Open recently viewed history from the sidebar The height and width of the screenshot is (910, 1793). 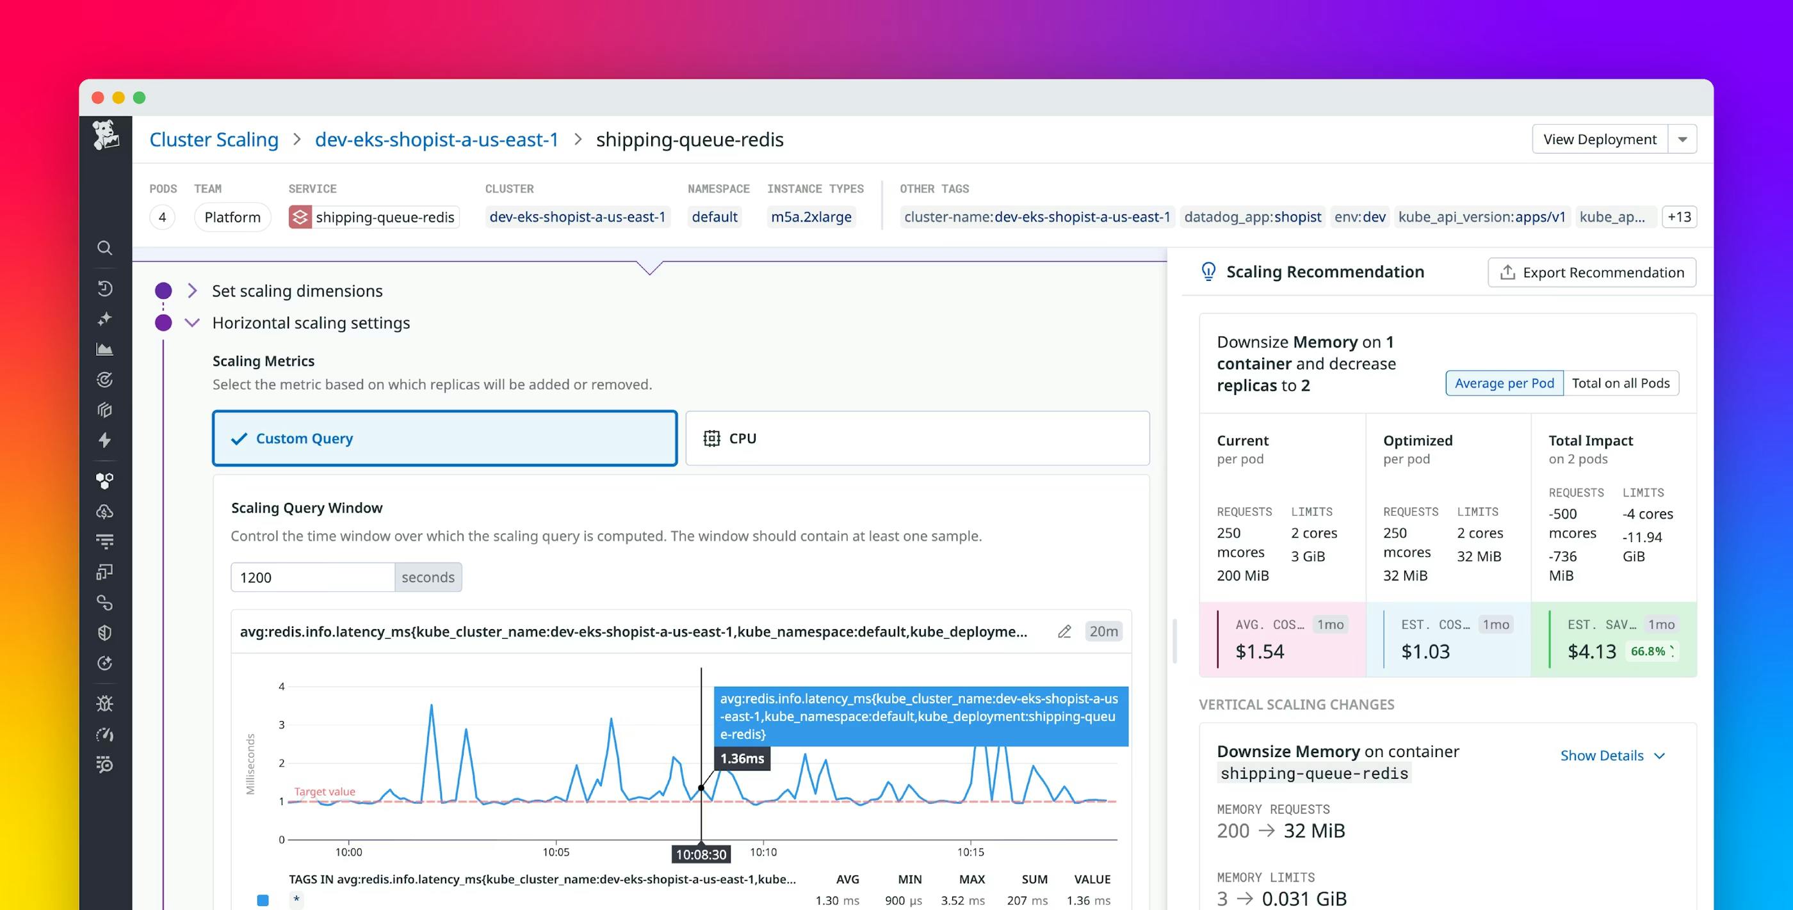pos(104,287)
